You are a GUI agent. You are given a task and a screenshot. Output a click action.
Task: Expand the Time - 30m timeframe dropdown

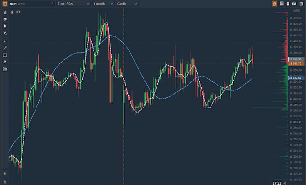(x=73, y=4)
